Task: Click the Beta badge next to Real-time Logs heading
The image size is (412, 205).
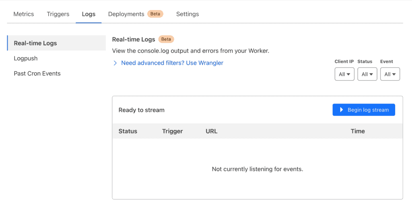Action: (x=166, y=39)
